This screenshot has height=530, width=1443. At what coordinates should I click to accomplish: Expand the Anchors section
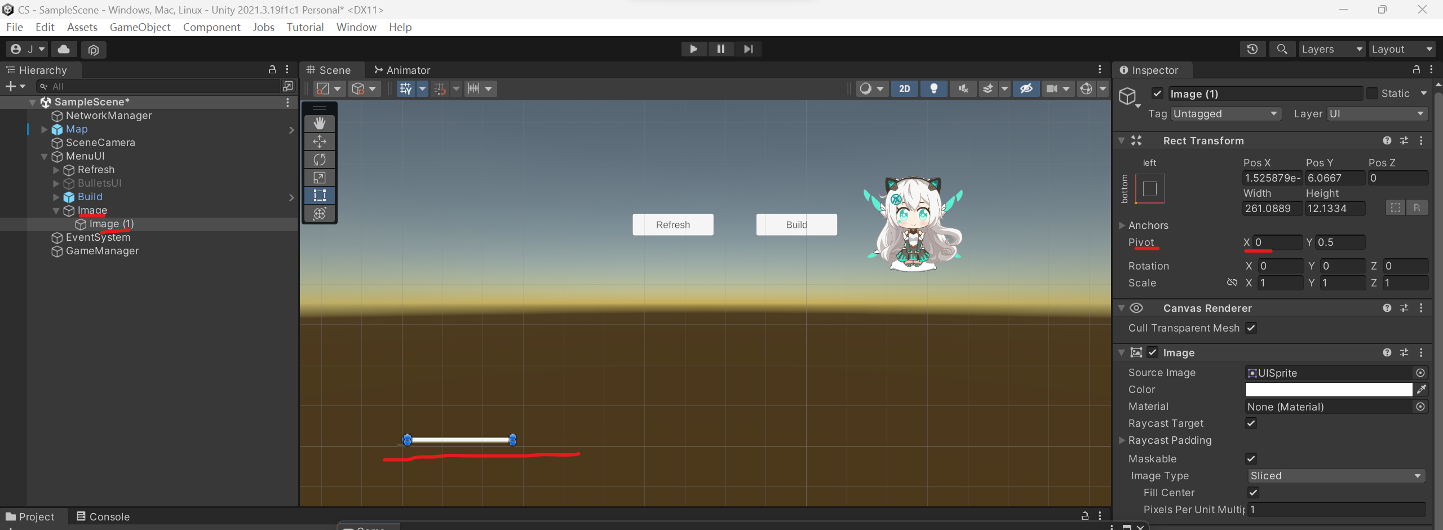[1122, 225]
